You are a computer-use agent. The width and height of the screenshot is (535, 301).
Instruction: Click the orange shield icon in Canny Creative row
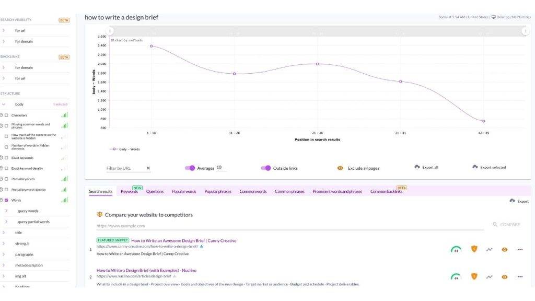(x=474, y=249)
